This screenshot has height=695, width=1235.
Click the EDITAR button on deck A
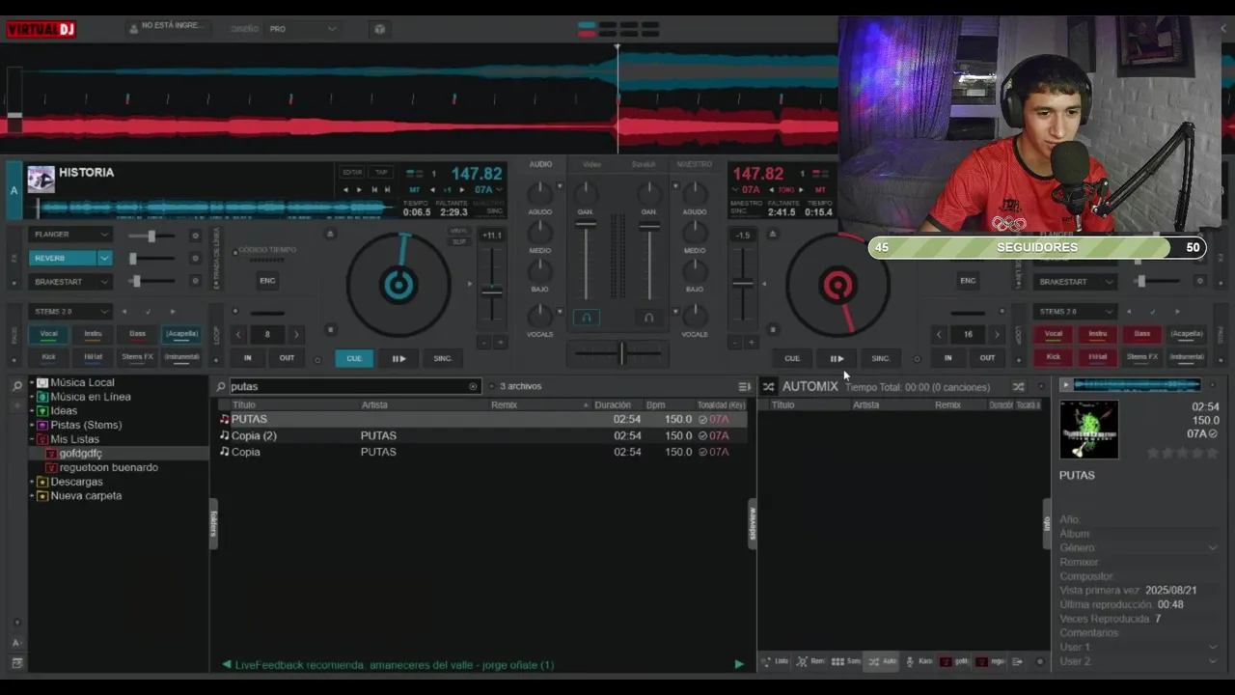click(352, 173)
